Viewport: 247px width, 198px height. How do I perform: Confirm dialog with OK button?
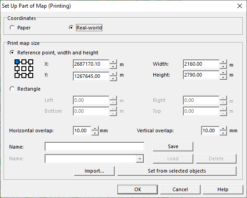click(x=137, y=189)
